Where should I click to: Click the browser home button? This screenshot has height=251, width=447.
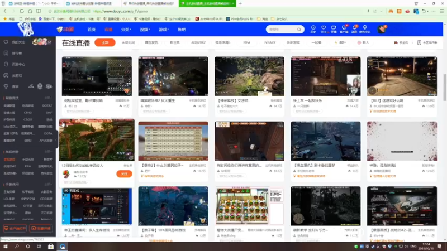pos(30,11)
